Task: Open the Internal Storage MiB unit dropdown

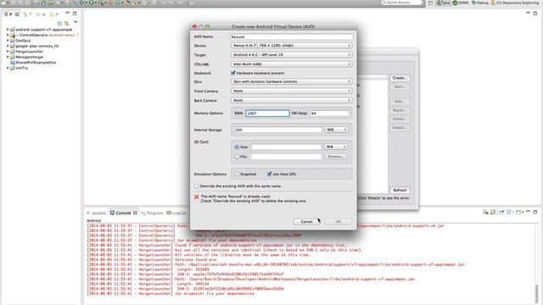Action: point(336,130)
